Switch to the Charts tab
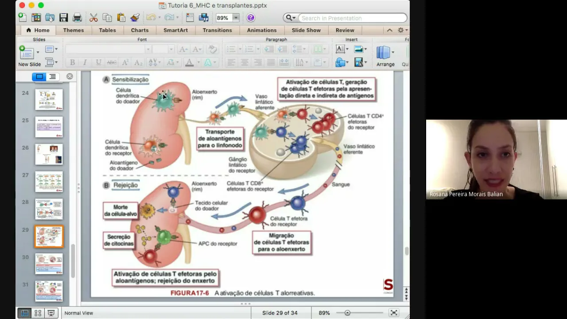The height and width of the screenshot is (319, 567). point(140,30)
